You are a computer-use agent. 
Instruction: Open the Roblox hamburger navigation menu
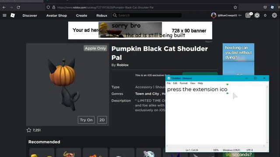[4, 15]
